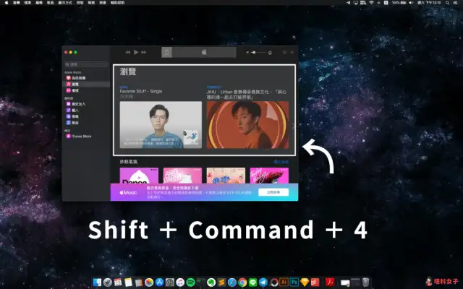Open Adobe Acrobat from the Dock
The width and height of the screenshot is (463, 289).
coord(330,282)
